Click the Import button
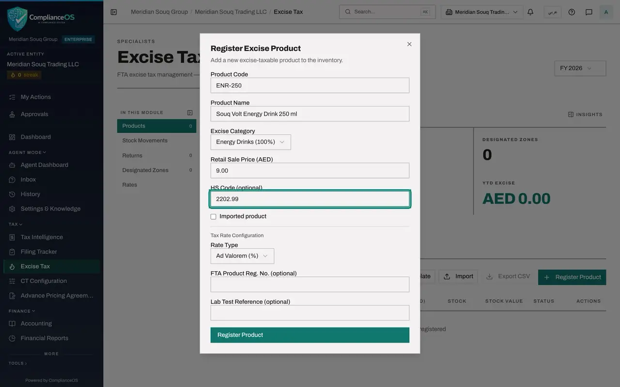Viewport: 620px width, 387px height. coord(458,277)
